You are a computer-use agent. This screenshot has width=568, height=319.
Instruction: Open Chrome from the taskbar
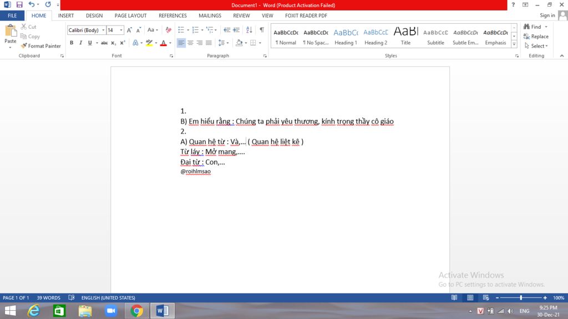point(136,311)
